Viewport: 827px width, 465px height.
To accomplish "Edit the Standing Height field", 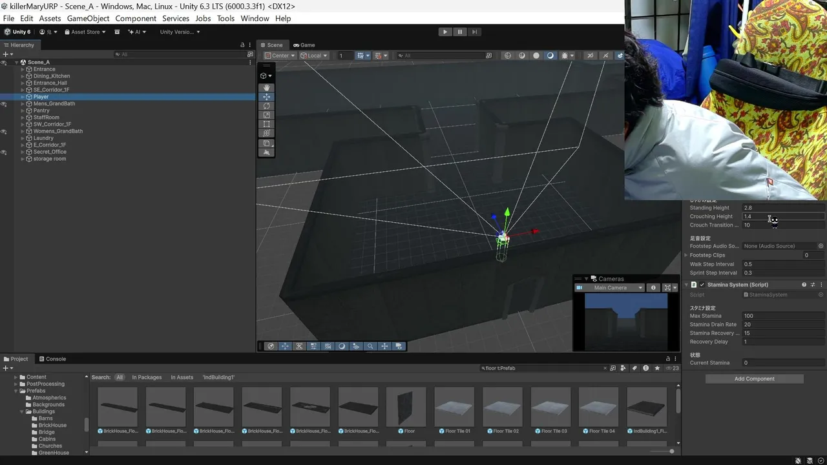I will pyautogui.click(x=783, y=208).
